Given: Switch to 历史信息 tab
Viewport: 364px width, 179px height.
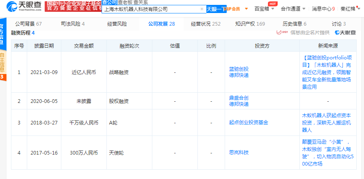Looking at the screenshot, I should coord(295,24).
